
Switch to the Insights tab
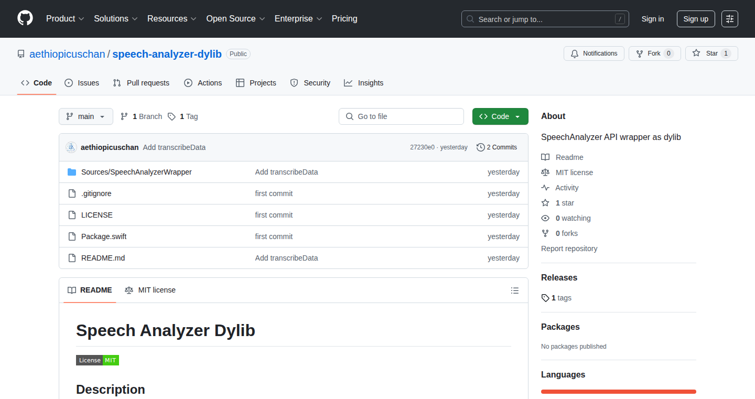tap(364, 83)
